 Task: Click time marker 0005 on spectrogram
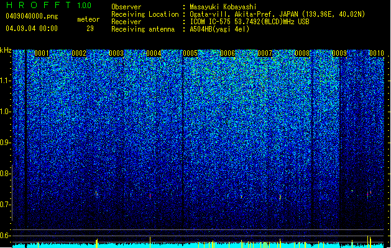point(190,53)
